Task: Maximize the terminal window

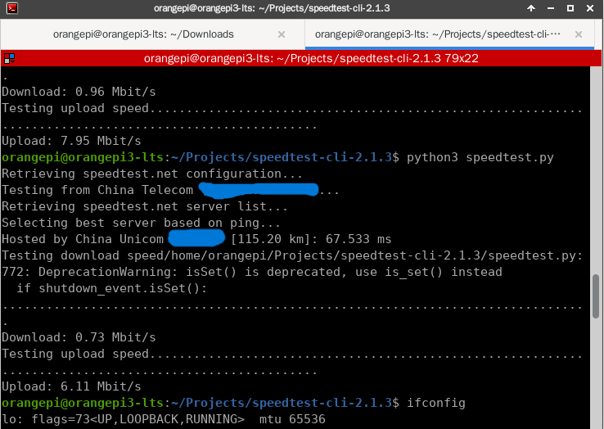Action: tap(570, 8)
